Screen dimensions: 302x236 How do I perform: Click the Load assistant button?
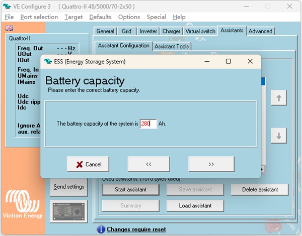(x=195, y=206)
